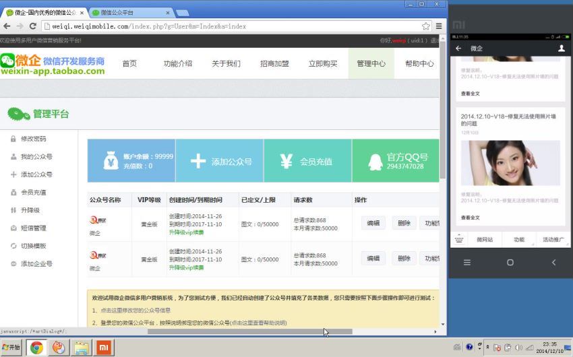Bookmark the page via the star icon
Image resolution: width=573 pixels, height=357 pixels.
426,26
